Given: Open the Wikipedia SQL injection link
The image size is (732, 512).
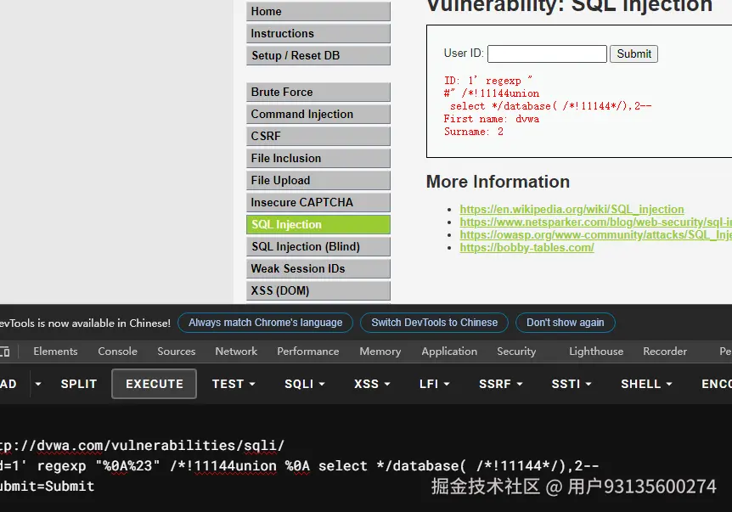Looking at the screenshot, I should (x=572, y=209).
